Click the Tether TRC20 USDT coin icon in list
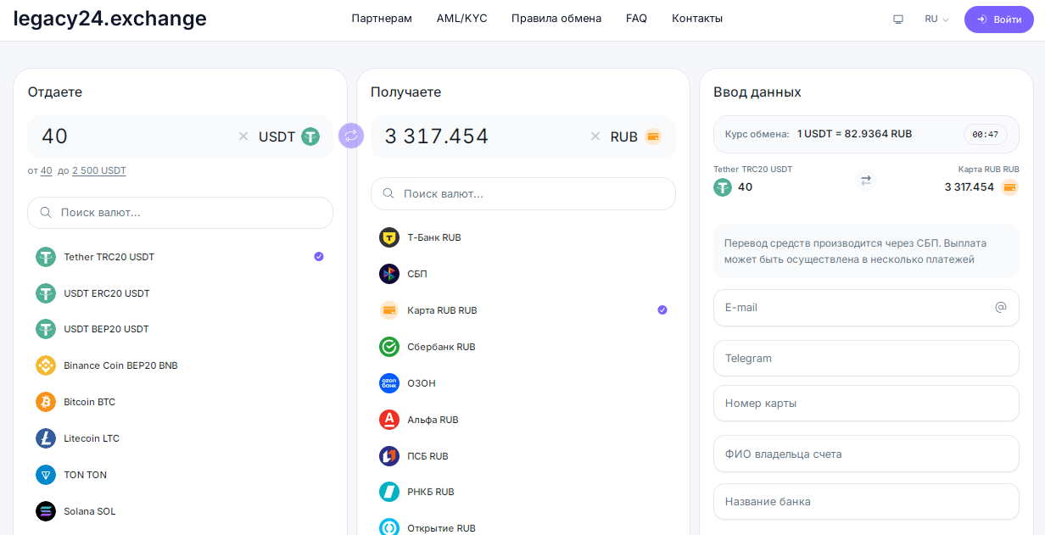This screenshot has height=535, width=1045. click(x=46, y=257)
